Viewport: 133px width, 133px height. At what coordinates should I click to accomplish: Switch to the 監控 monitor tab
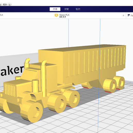click(78, 9)
